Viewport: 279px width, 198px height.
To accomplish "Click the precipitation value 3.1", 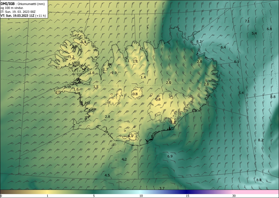I will tap(127, 61).
